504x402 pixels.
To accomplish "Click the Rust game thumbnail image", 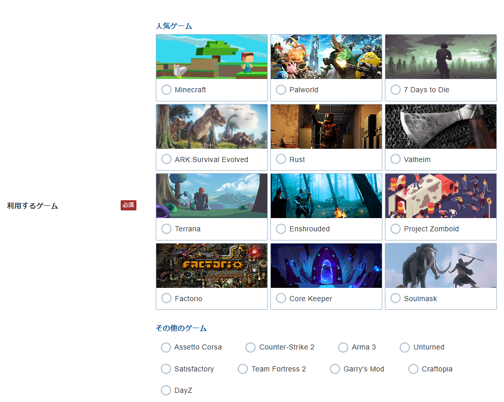I will click(326, 126).
